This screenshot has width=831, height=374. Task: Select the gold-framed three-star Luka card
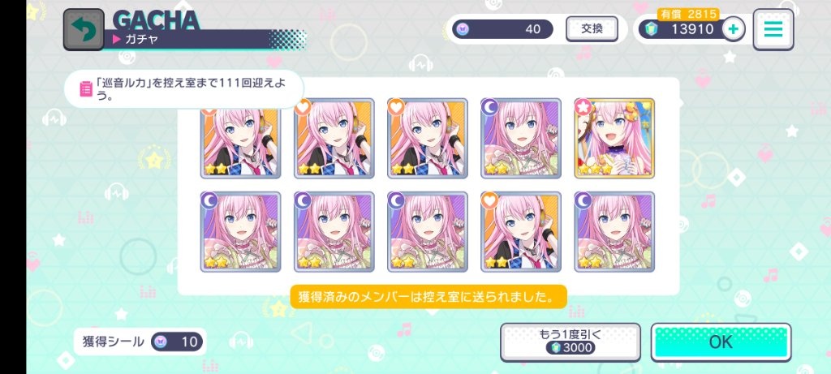614,138
